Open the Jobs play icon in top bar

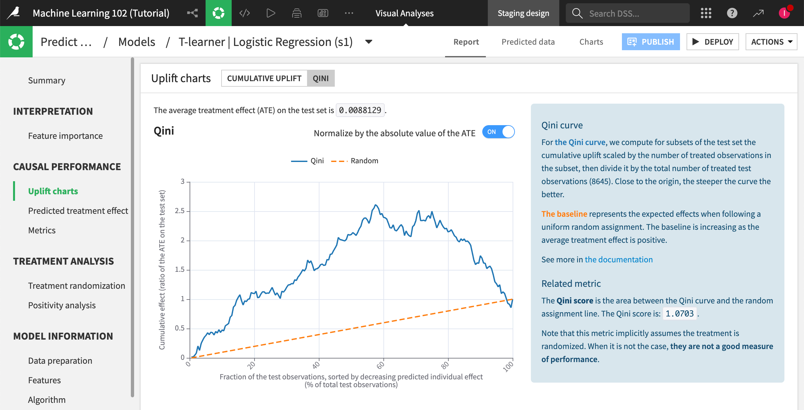(271, 13)
